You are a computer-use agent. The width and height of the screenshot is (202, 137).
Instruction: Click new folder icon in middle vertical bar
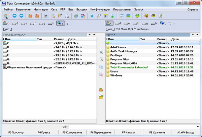101,97
